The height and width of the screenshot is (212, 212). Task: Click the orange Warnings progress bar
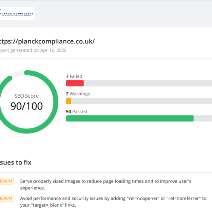click(69, 101)
